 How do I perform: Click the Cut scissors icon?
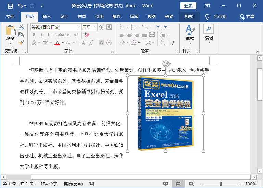coord(21,27)
